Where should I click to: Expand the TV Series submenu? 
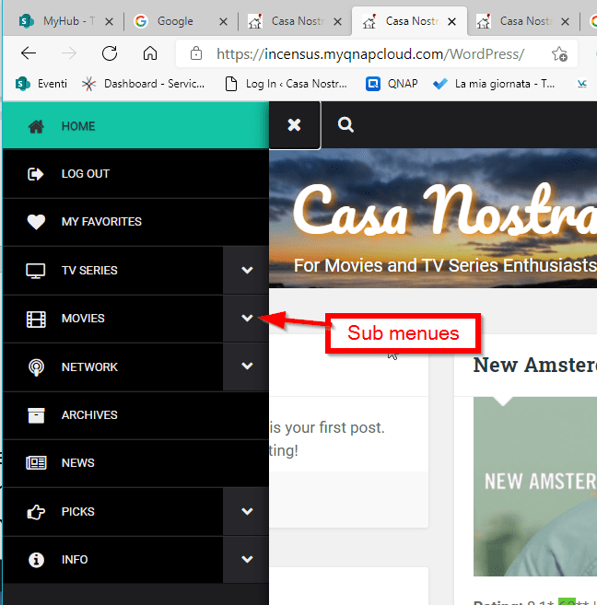coord(247,270)
